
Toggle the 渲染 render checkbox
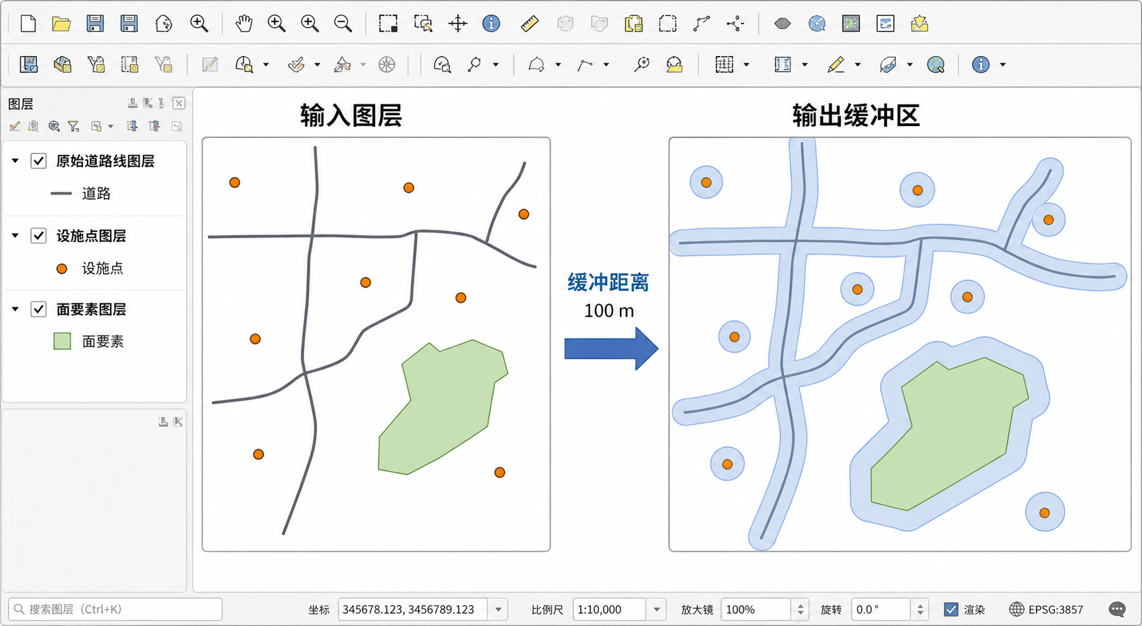(951, 609)
